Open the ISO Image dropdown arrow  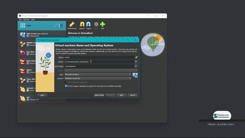[x=136, y=66]
